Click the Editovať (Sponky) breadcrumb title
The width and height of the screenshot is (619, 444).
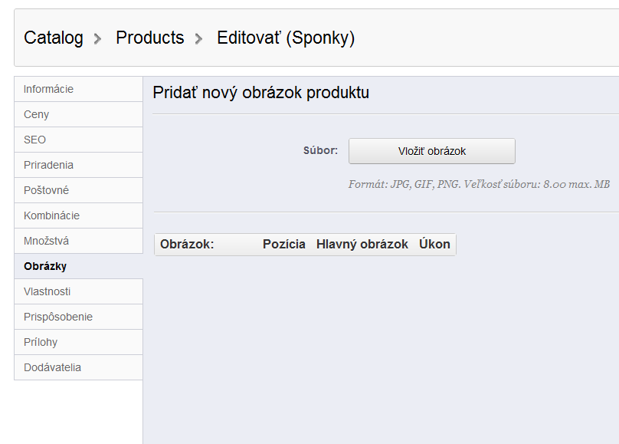click(x=286, y=38)
